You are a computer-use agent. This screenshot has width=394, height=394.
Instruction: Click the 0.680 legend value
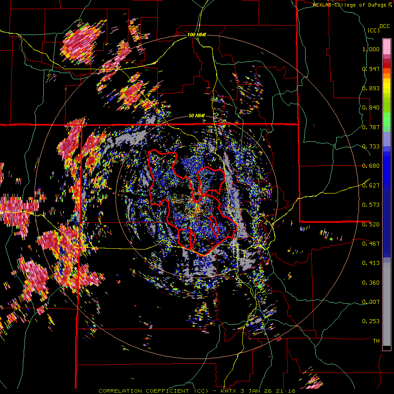pyautogui.click(x=371, y=166)
